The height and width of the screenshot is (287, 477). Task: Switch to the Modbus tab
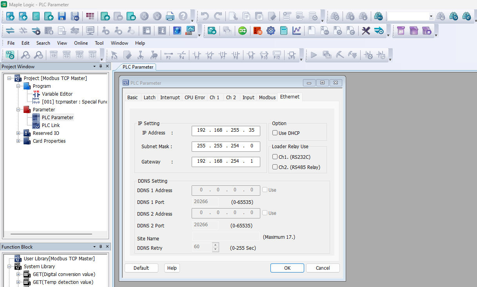pos(267,97)
